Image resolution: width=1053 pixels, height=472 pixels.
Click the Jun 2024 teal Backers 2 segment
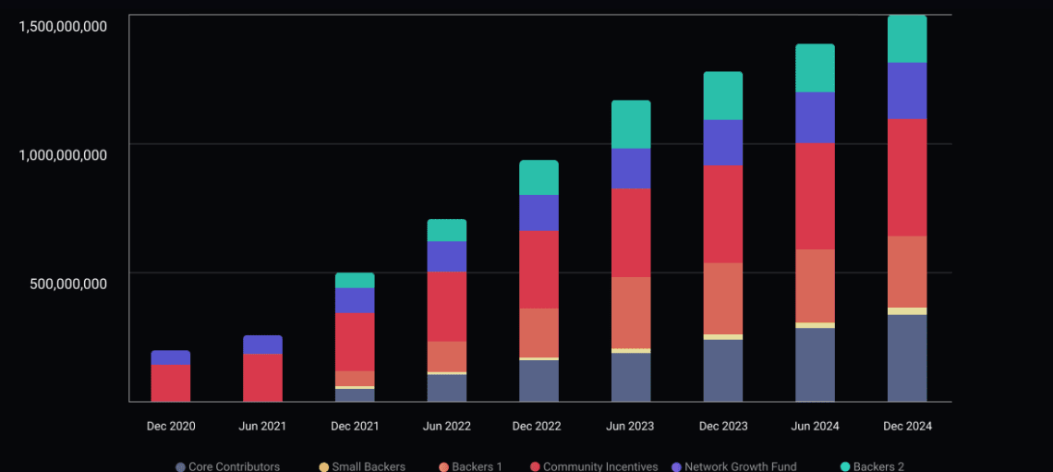pyautogui.click(x=815, y=68)
